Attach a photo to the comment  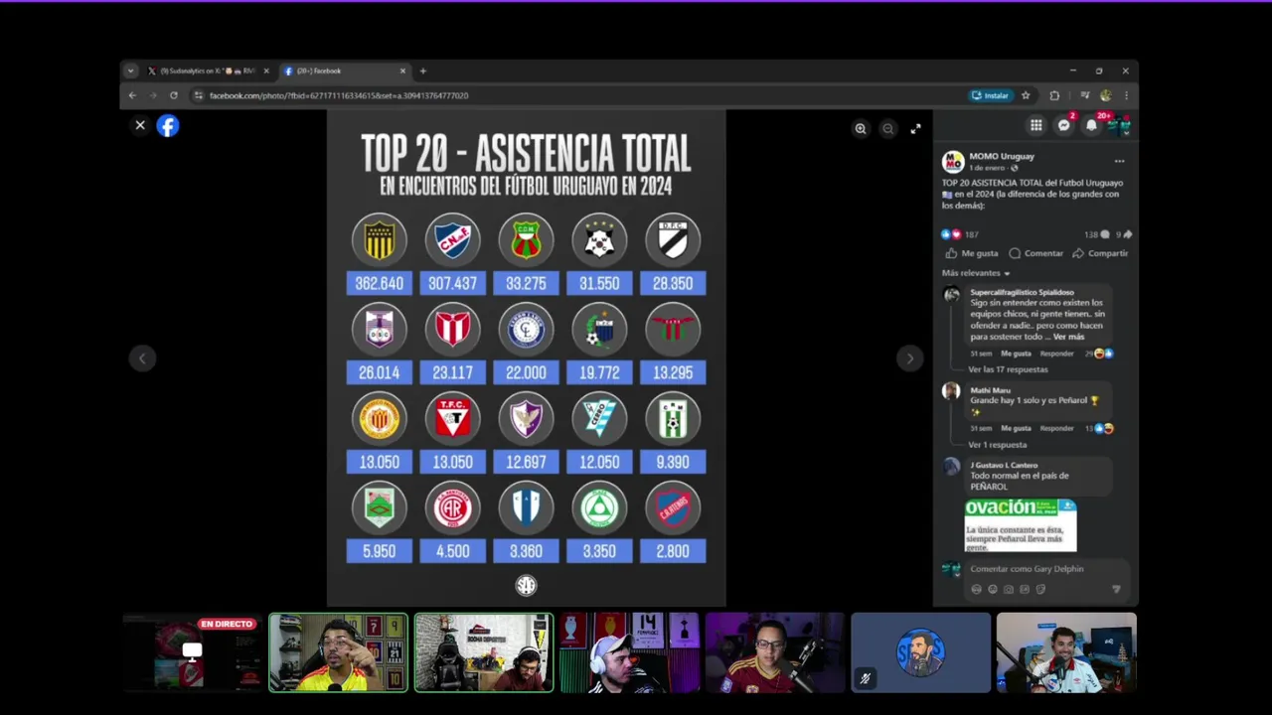tap(1008, 589)
